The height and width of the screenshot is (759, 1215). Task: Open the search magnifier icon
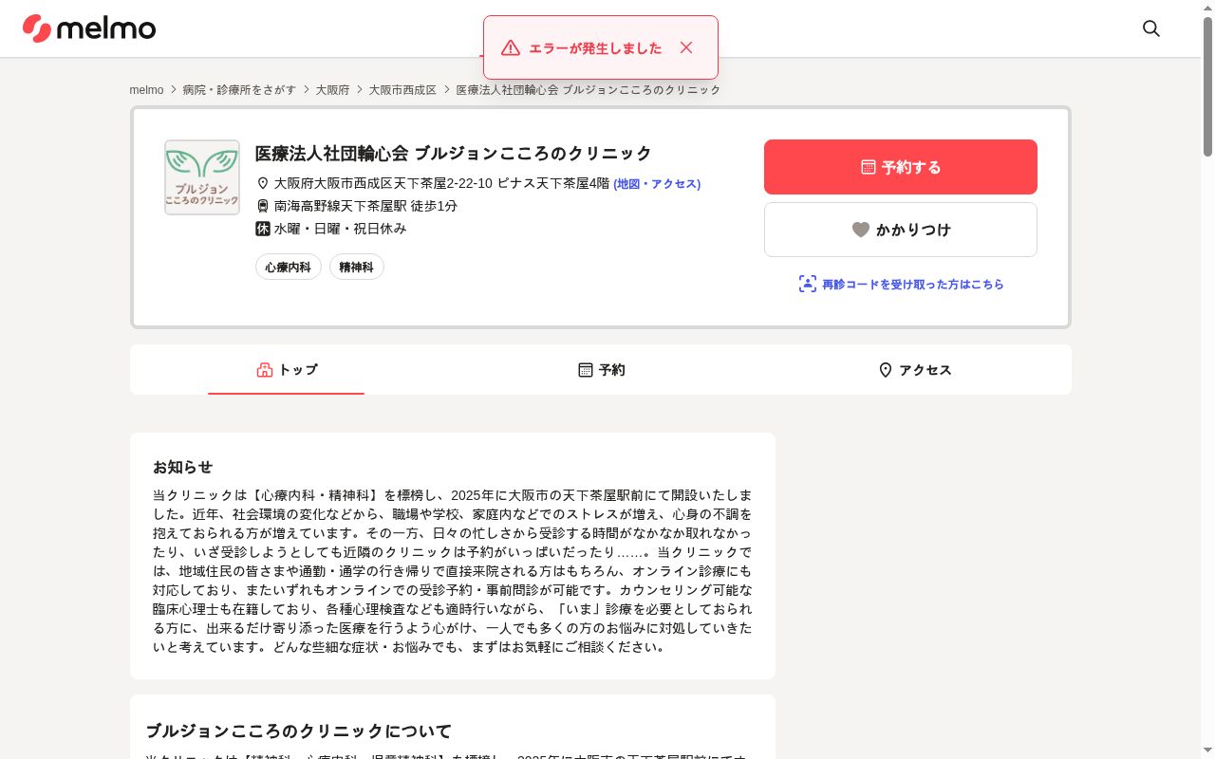(x=1151, y=28)
